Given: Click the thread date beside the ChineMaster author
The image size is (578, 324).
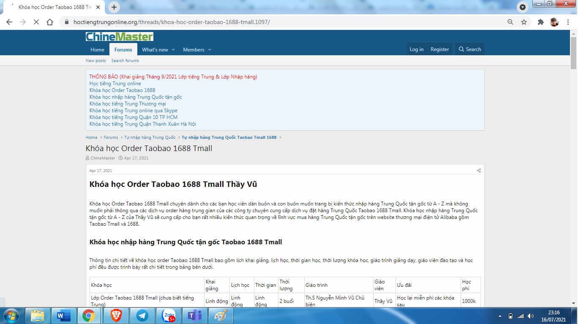Looking at the screenshot, I should point(136,158).
